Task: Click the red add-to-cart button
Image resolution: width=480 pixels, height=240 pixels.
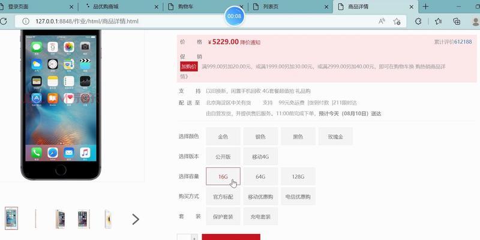Action: 231,237
